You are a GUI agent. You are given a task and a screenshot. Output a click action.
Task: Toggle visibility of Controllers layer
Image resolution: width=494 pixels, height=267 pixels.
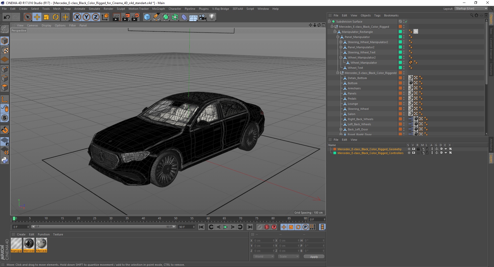point(413,153)
